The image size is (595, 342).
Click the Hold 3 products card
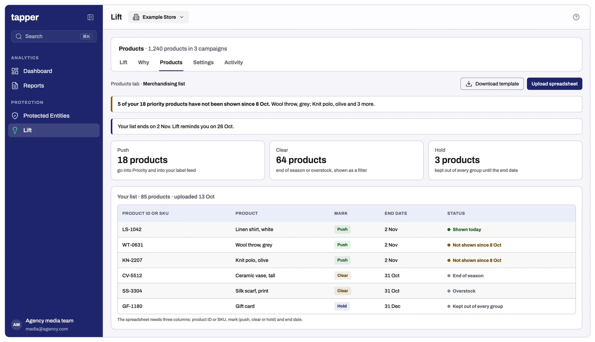click(x=505, y=160)
